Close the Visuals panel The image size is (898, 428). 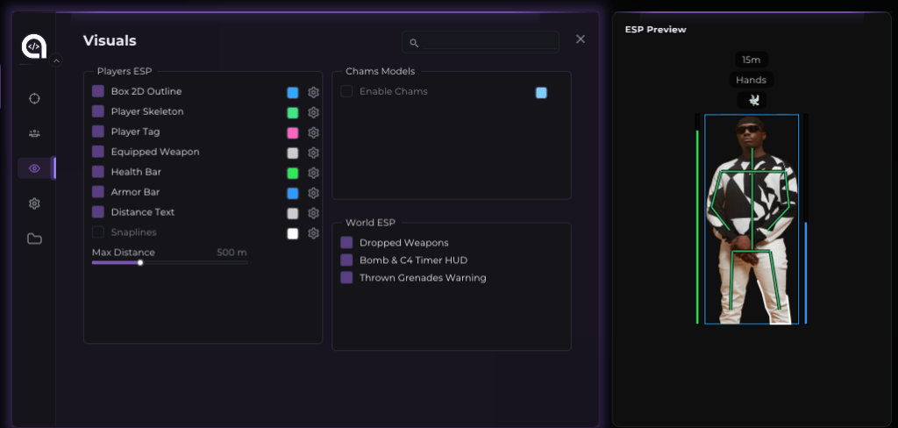[x=581, y=39]
